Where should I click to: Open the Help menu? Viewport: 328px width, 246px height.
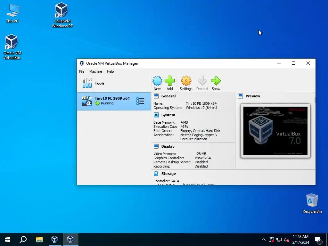tap(110, 71)
